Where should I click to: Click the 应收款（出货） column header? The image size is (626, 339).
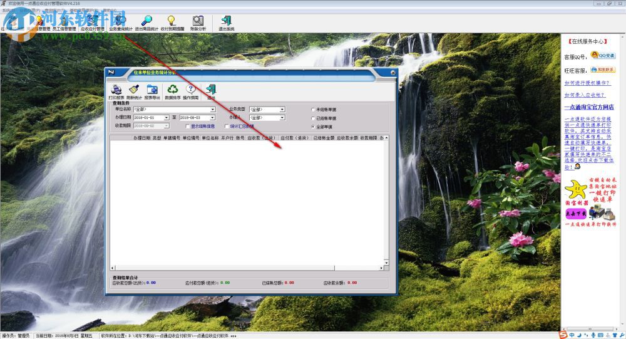click(262, 137)
